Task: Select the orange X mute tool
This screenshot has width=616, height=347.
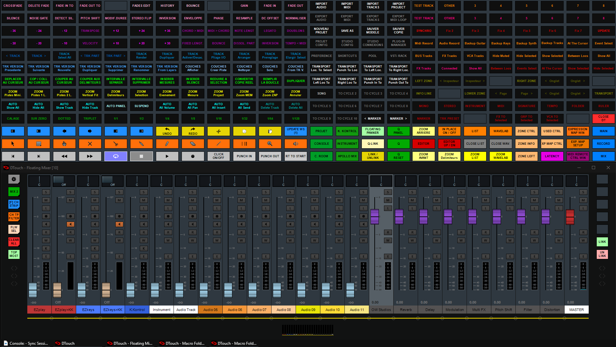Action: tap(90, 144)
